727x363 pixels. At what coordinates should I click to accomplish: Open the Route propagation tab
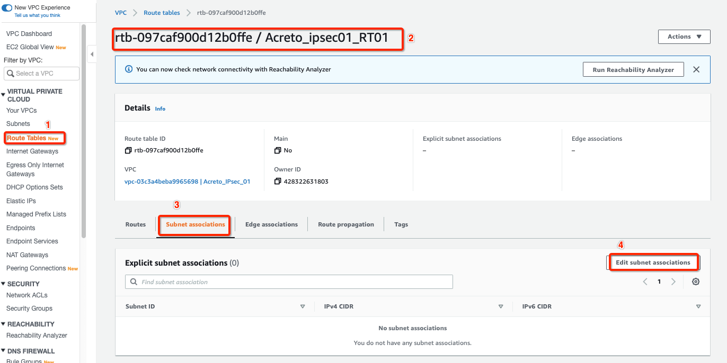346,224
